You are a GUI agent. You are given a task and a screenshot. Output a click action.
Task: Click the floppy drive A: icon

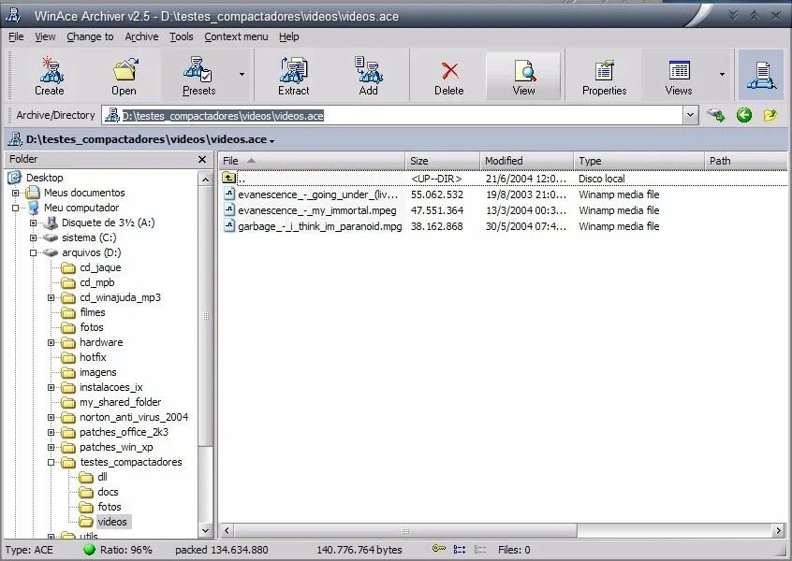pyautogui.click(x=51, y=223)
